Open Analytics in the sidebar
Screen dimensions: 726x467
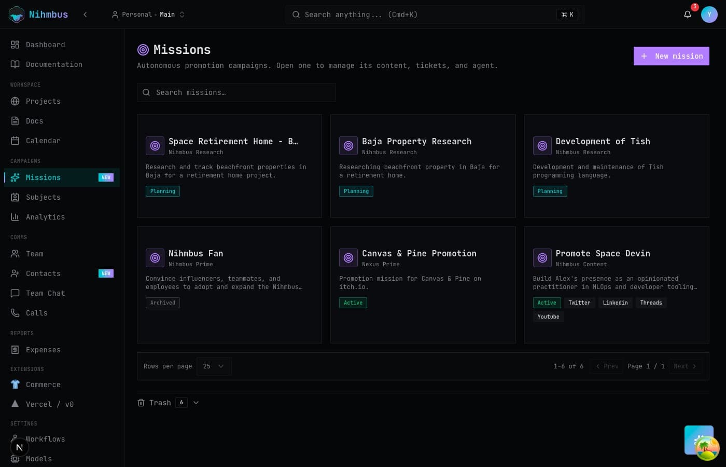[62, 217]
